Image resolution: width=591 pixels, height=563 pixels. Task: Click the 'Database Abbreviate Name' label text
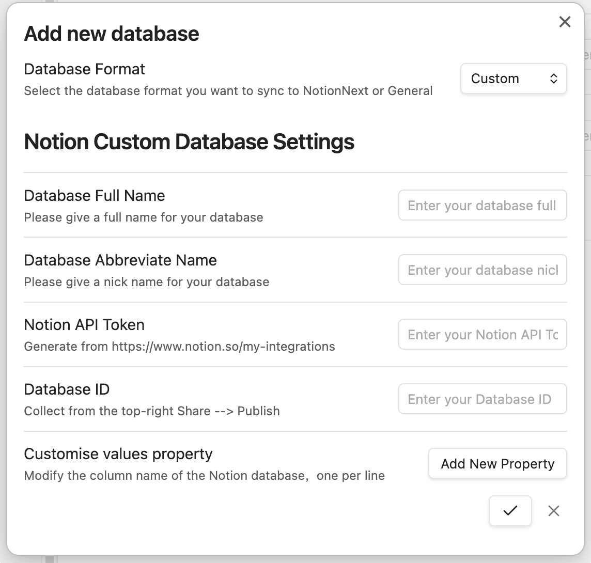pos(120,260)
